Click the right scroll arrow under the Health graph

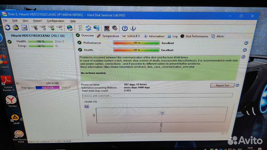(226, 133)
